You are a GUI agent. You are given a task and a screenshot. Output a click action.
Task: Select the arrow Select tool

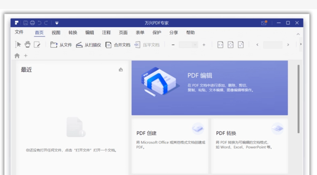click(x=18, y=45)
